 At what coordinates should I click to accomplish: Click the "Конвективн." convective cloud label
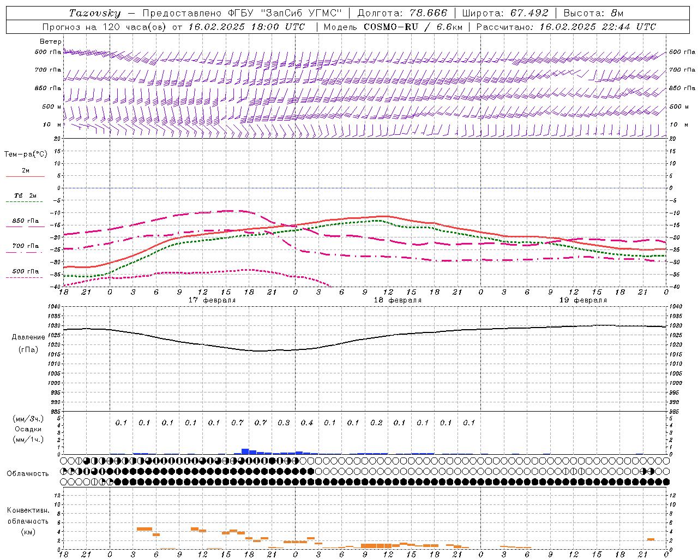coord(28,510)
